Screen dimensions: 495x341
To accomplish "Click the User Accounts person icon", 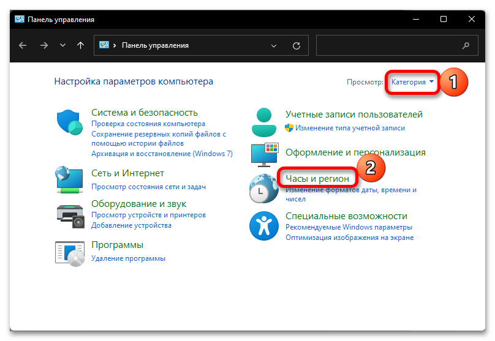I will [x=264, y=122].
